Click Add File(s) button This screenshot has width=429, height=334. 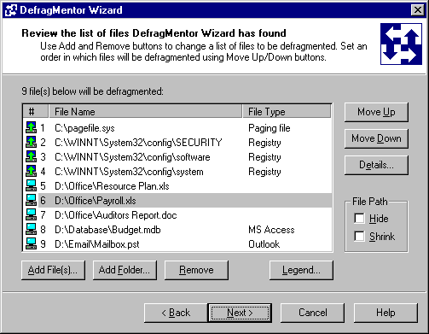tap(53, 270)
